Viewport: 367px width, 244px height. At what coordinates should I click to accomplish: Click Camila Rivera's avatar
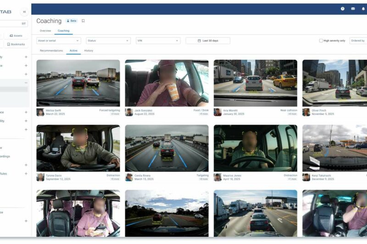pos(129,177)
